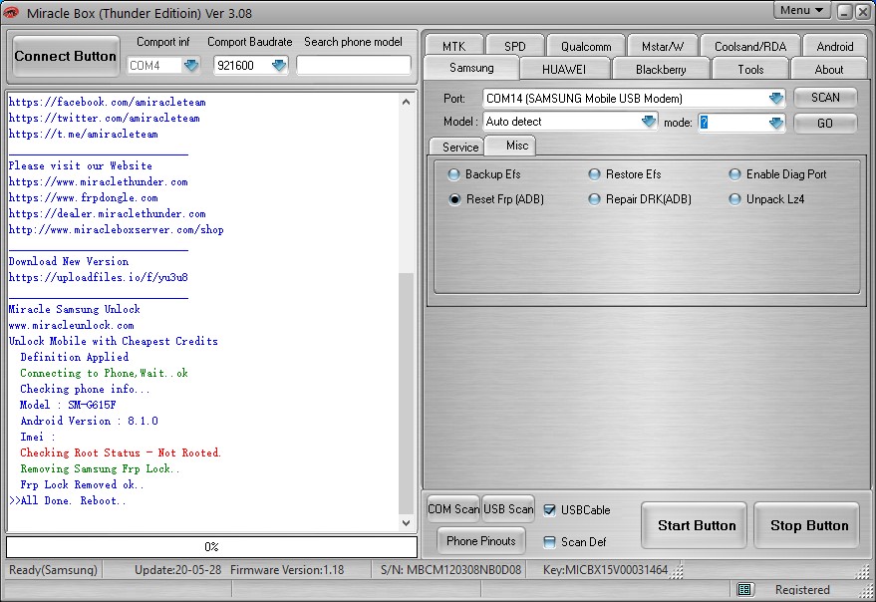
Task: Click the log scrollbar down arrow
Action: coord(407,523)
